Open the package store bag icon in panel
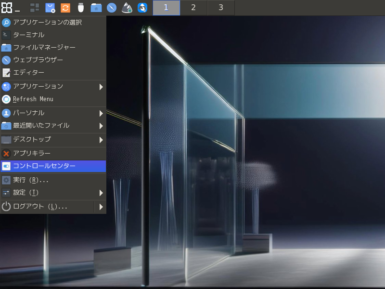This screenshot has width=385, height=289. pyautogui.click(x=50, y=8)
